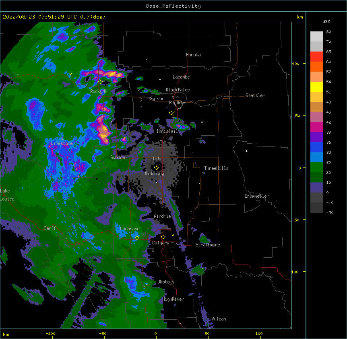The width and height of the screenshot is (347, 339).
Task: Click the Okotoks town label
Action: 166,282
